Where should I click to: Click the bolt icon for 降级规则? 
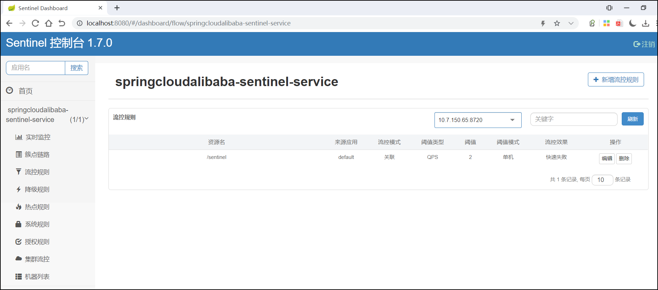(19, 189)
